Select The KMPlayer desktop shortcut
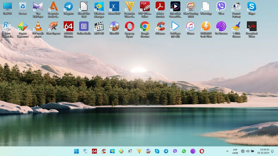278x156 pixels. pos(38,10)
